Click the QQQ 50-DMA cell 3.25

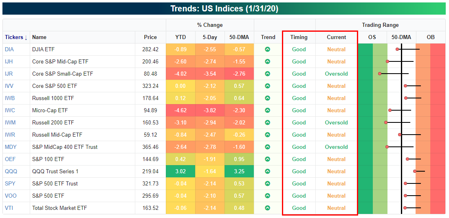(x=239, y=171)
